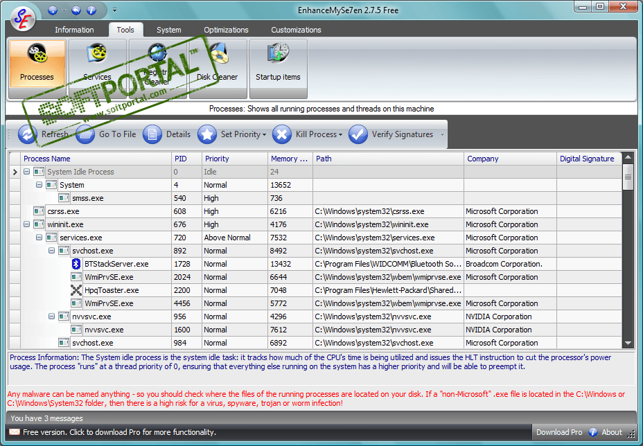This screenshot has width=643, height=446.
Task: Open the Disk Cleaner tool
Action: point(218,69)
